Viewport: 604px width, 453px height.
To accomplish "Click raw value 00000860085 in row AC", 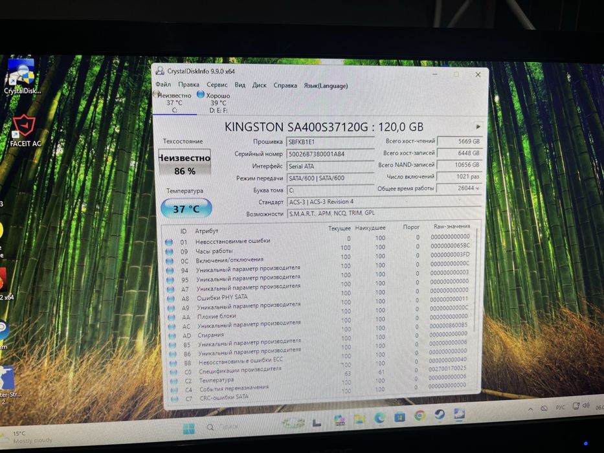I will coord(449,326).
